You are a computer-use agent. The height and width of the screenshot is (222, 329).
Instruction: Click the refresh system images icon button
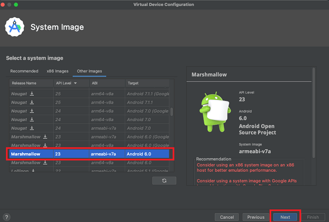[x=164, y=181]
